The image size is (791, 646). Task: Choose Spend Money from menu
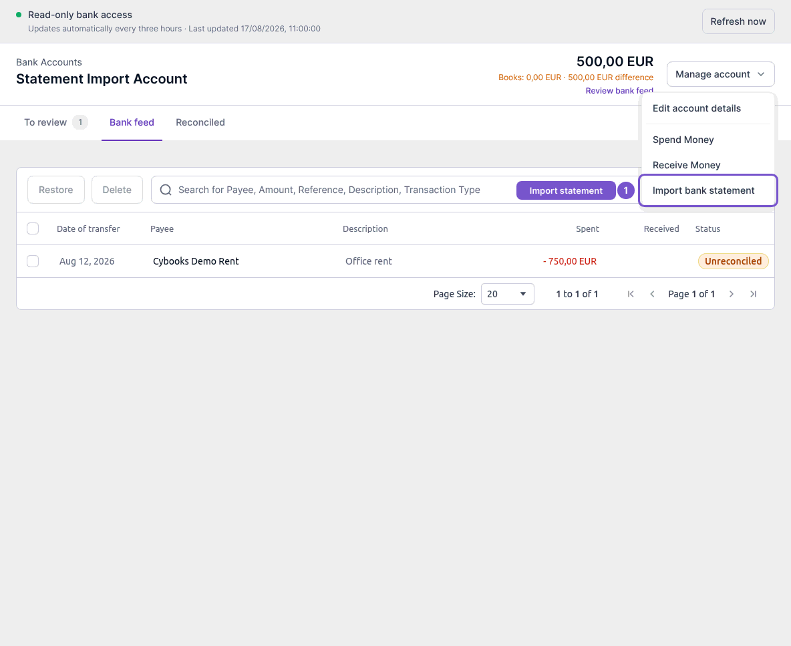click(707, 140)
